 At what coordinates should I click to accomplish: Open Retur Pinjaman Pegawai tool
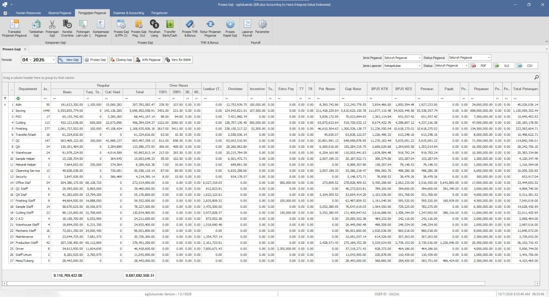(x=210, y=28)
